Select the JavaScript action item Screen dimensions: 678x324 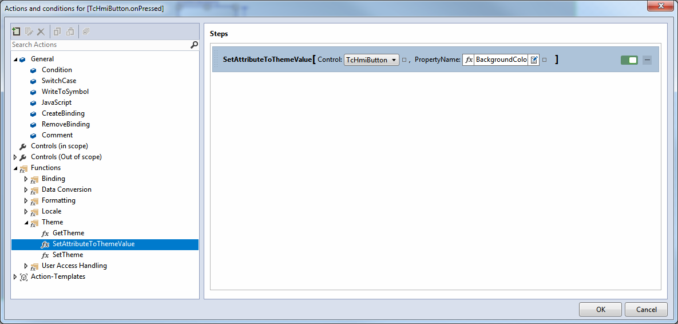(57, 102)
